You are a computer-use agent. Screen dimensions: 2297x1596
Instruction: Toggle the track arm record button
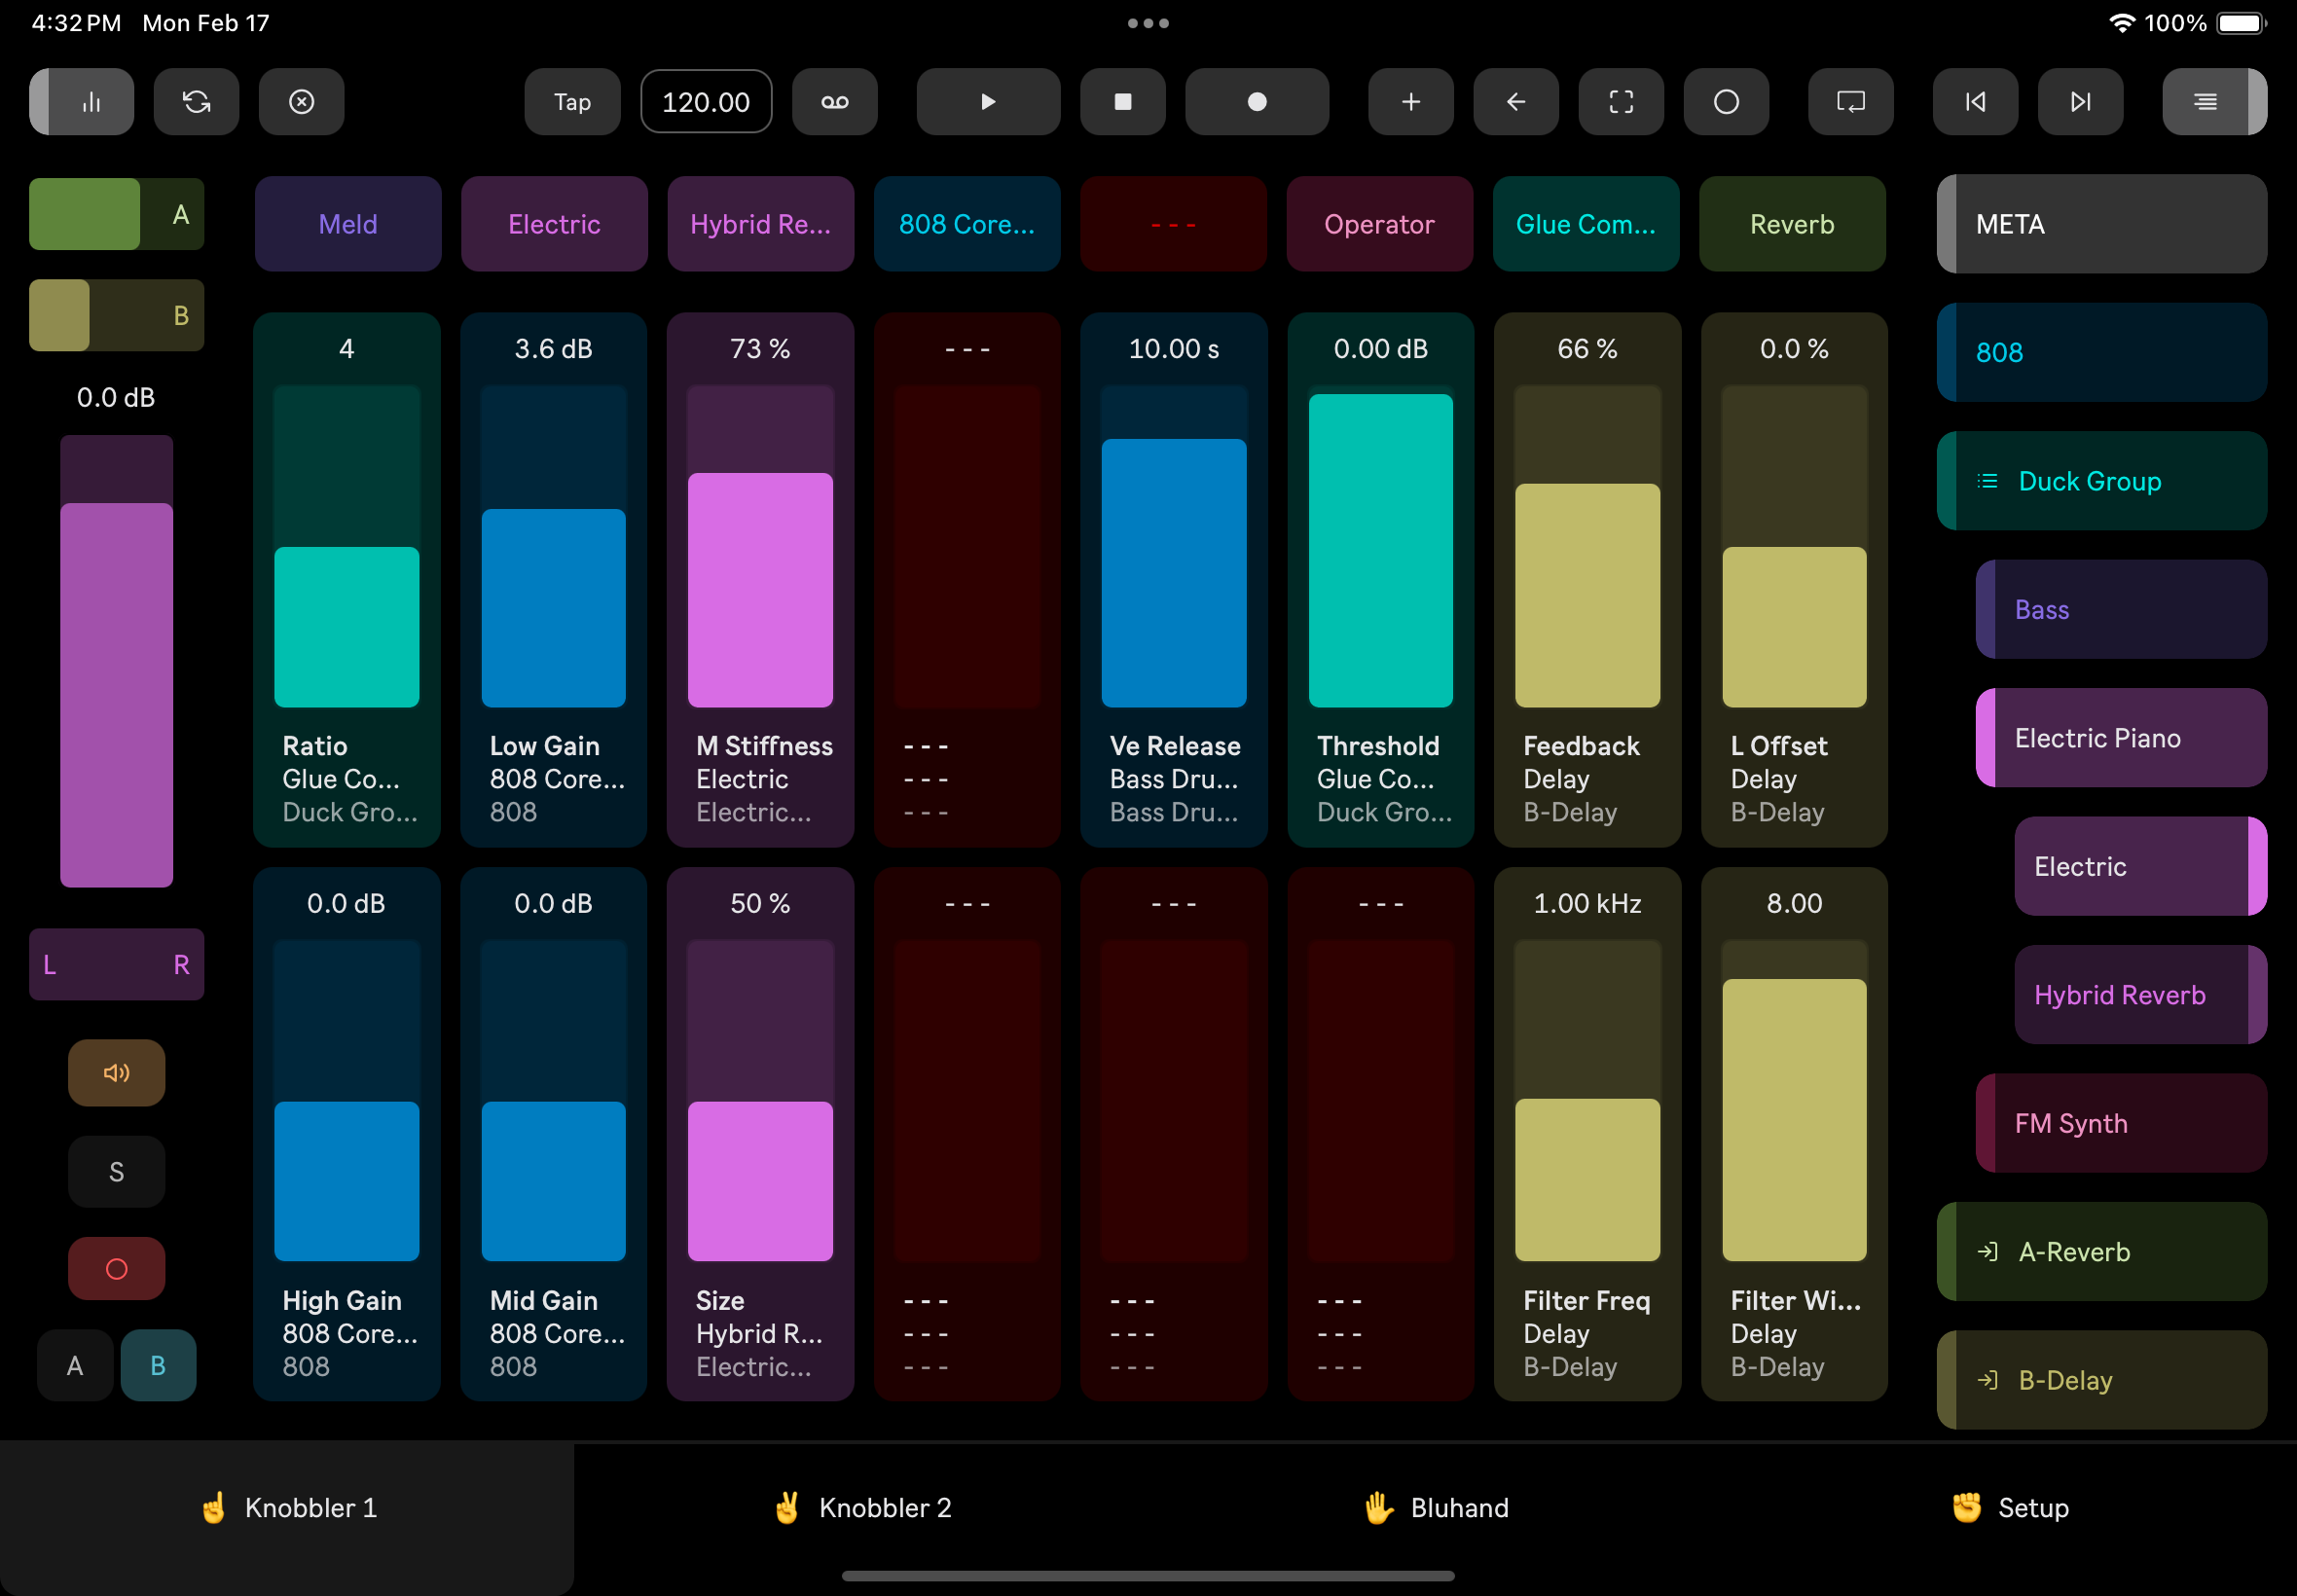click(x=117, y=1269)
